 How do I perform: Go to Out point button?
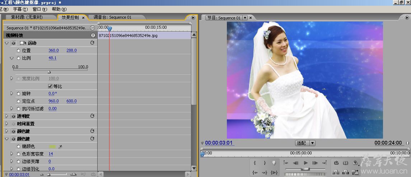(265, 172)
